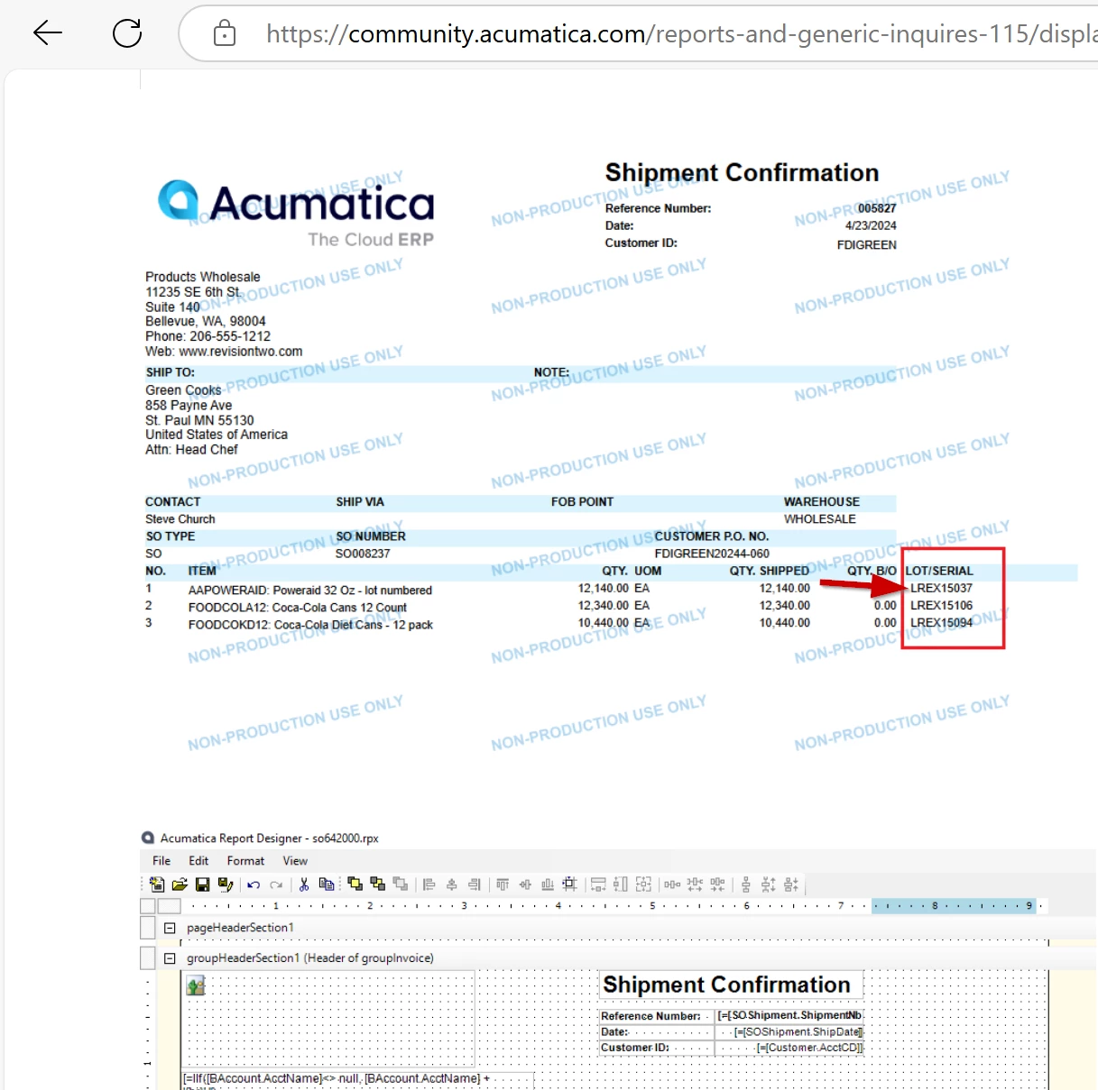Select the Reference Number: label in designer
Screen dimensions: 1098x1090
(656, 1016)
